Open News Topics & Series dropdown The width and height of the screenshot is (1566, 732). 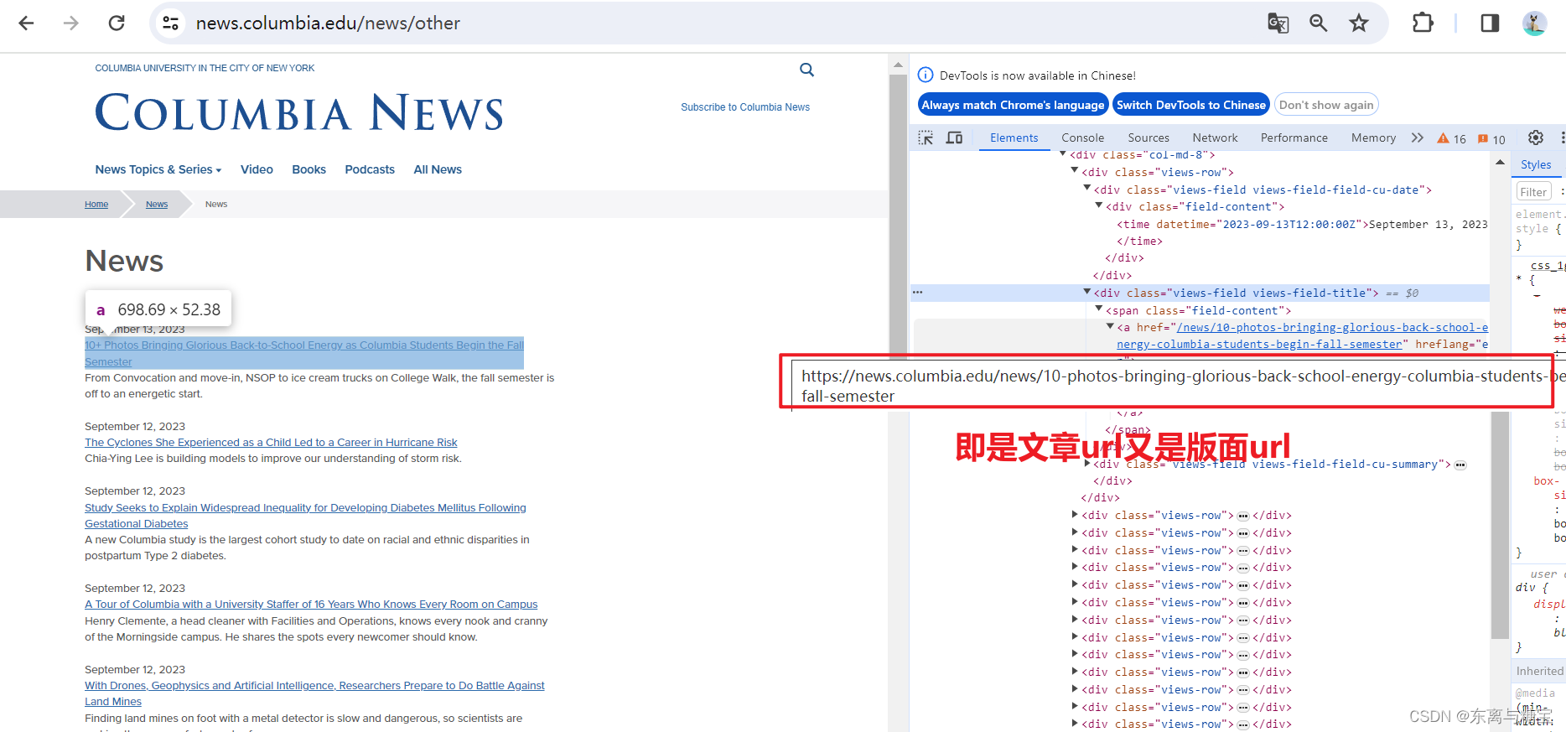click(158, 169)
